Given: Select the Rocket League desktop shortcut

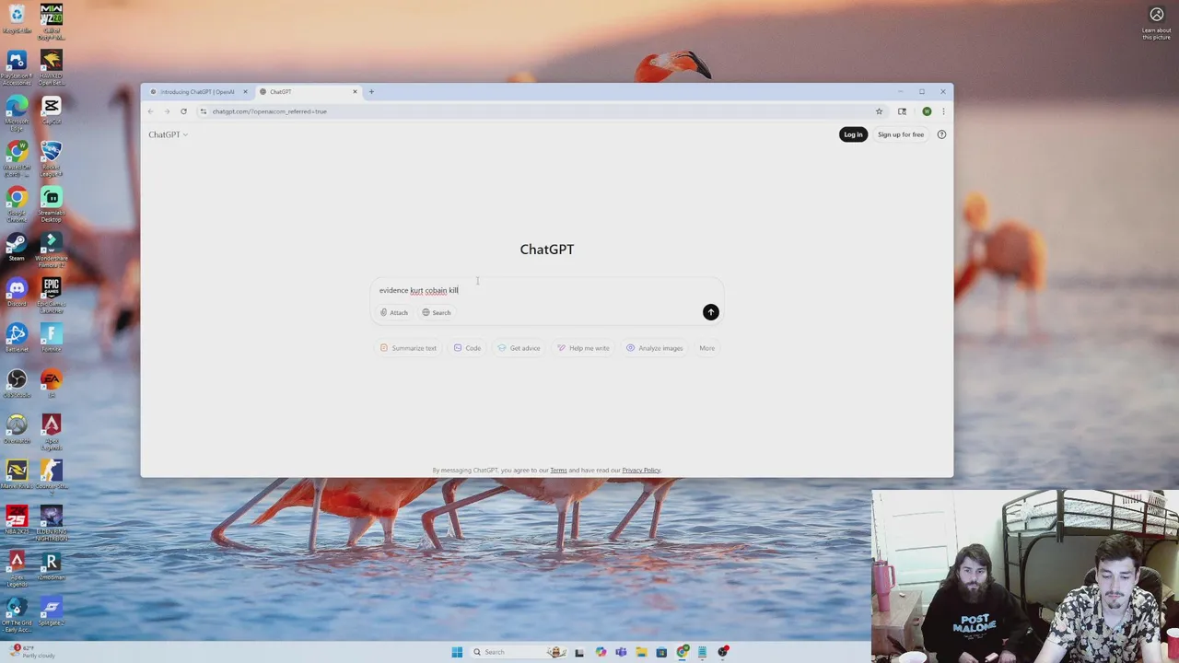Looking at the screenshot, I should pos(51,158).
